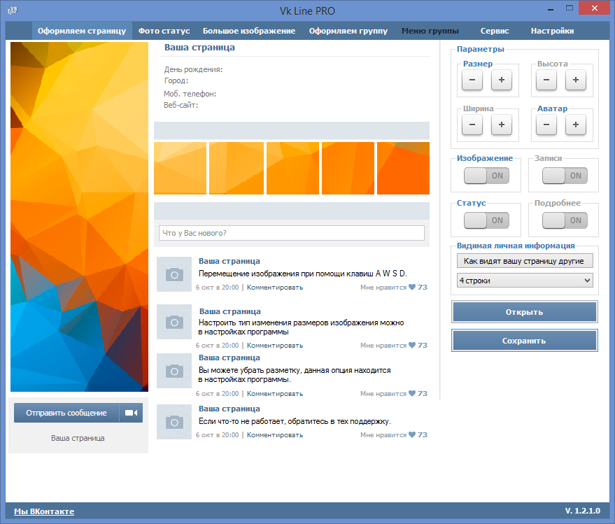Switch to Оформляем группу tab
Image resolution: width=615 pixels, height=524 pixels.
348,31
